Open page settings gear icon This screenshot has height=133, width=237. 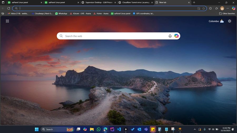(229, 21)
